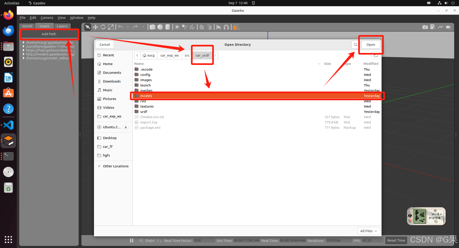Screen dimensions: 459x248
Task: Open the redo history dropdown arrow
Action: tap(143, 27)
